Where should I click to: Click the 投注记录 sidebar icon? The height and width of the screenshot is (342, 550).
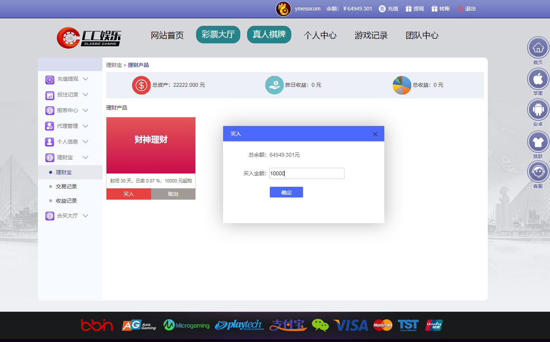(x=50, y=95)
